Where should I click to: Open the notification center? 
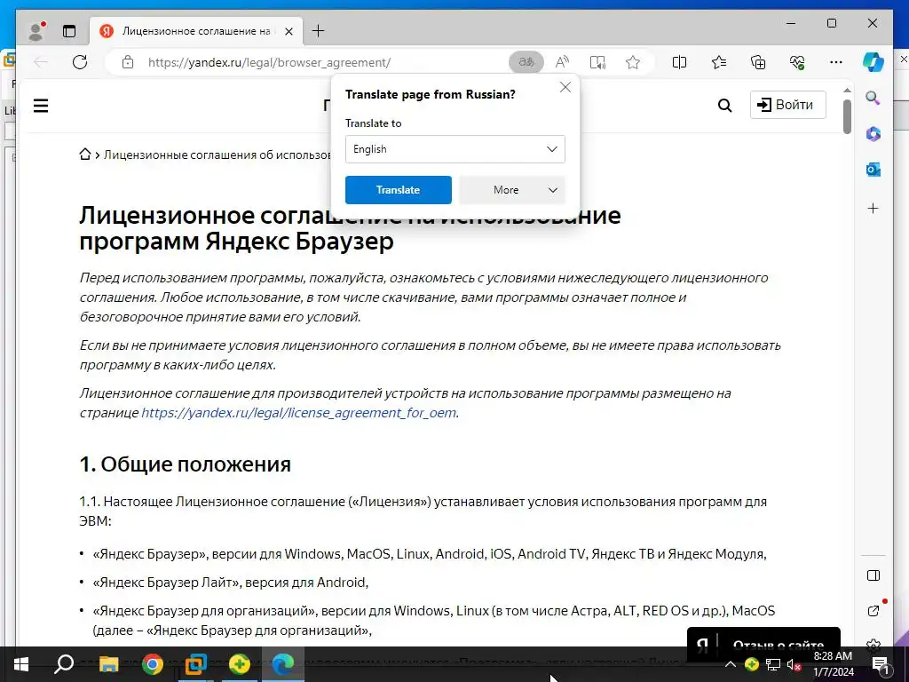click(x=881, y=664)
